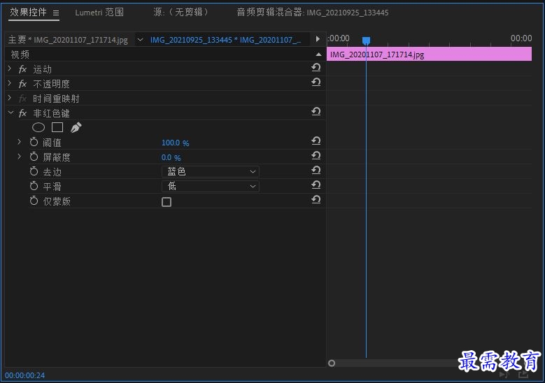
Task: Reset the 阈值 parameter
Action: (316, 140)
